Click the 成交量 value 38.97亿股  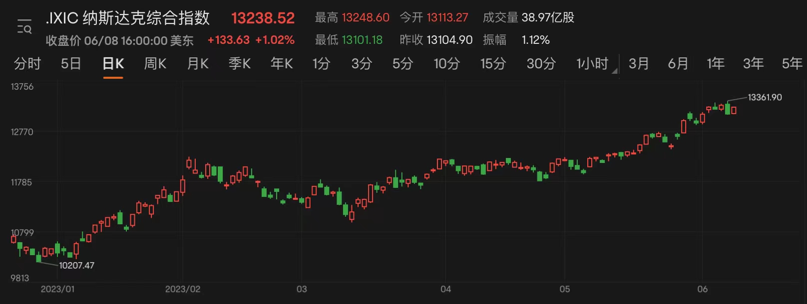(548, 17)
